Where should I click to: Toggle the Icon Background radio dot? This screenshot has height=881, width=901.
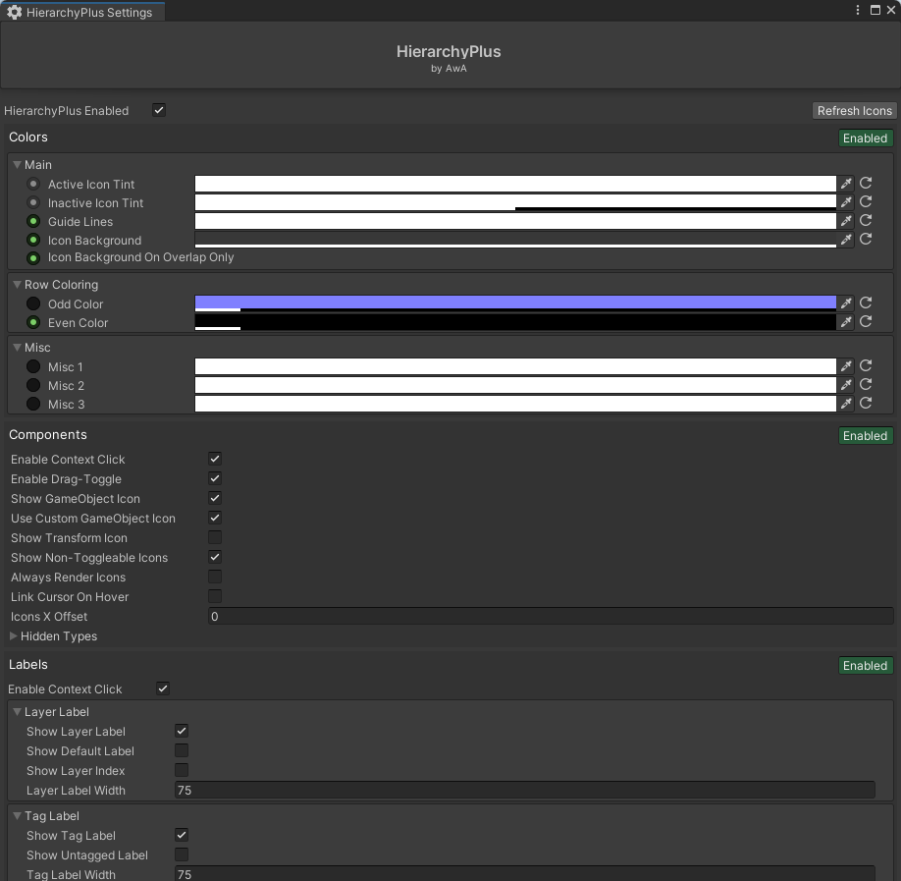pos(33,240)
